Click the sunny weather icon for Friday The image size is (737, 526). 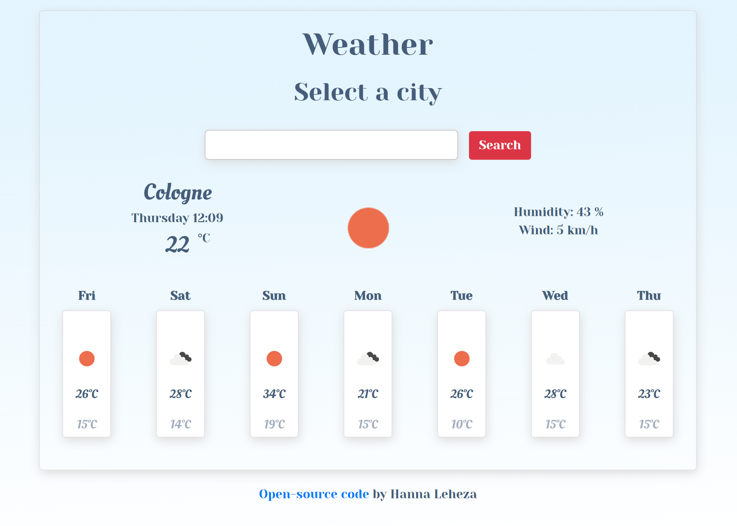click(x=87, y=358)
